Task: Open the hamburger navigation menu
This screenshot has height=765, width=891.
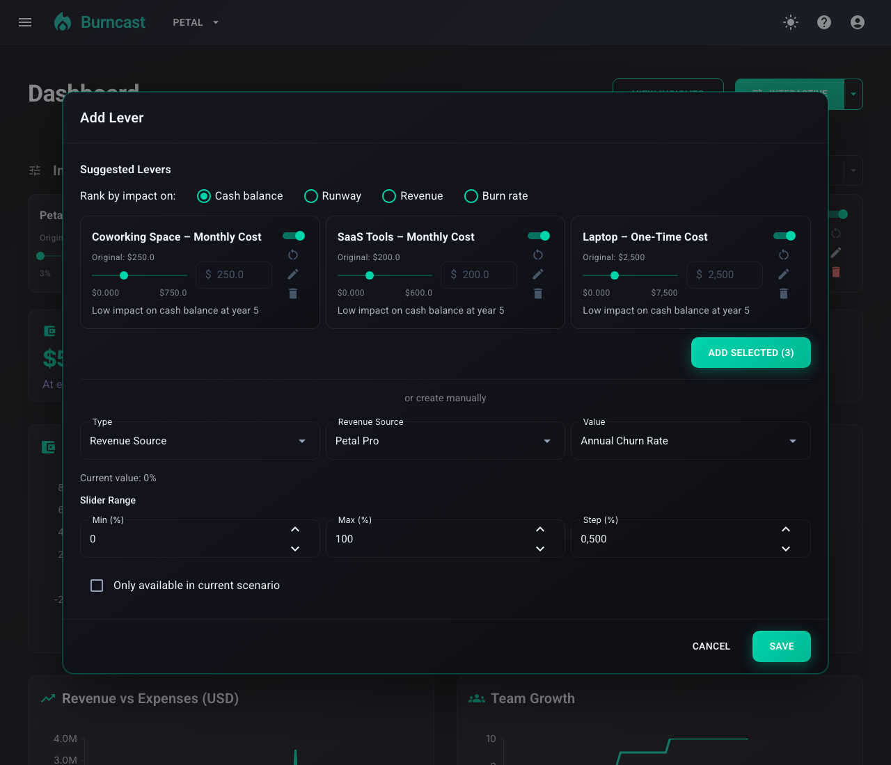Action: 25,22
